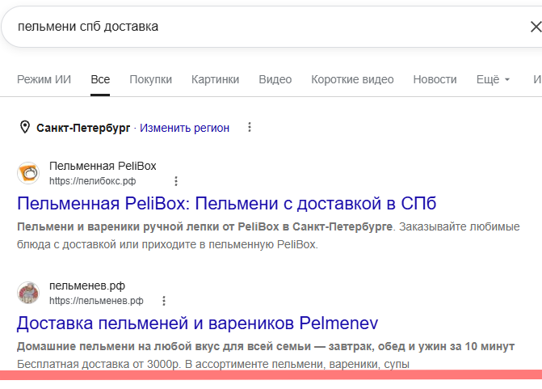The height and width of the screenshot is (389, 542).
Task: Expand the Ещё dropdown menu
Action: [493, 79]
